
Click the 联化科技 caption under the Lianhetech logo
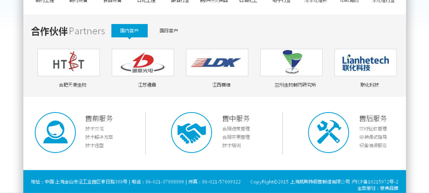click(x=370, y=85)
